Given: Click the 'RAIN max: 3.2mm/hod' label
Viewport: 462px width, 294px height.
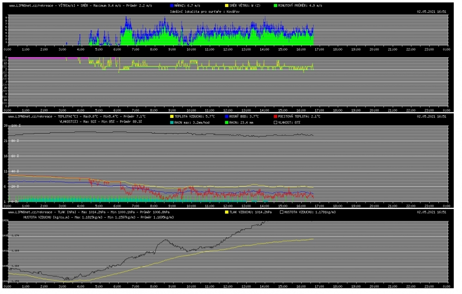Looking at the screenshot, I should tap(192, 122).
